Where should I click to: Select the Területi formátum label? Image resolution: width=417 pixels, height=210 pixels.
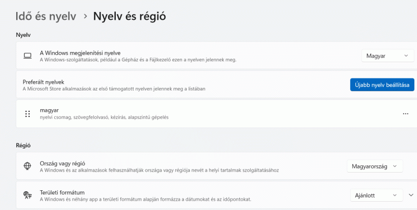[62, 192]
